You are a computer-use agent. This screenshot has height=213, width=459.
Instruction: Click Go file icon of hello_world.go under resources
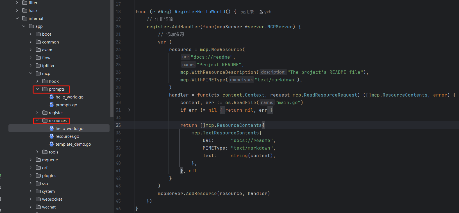tap(52, 128)
